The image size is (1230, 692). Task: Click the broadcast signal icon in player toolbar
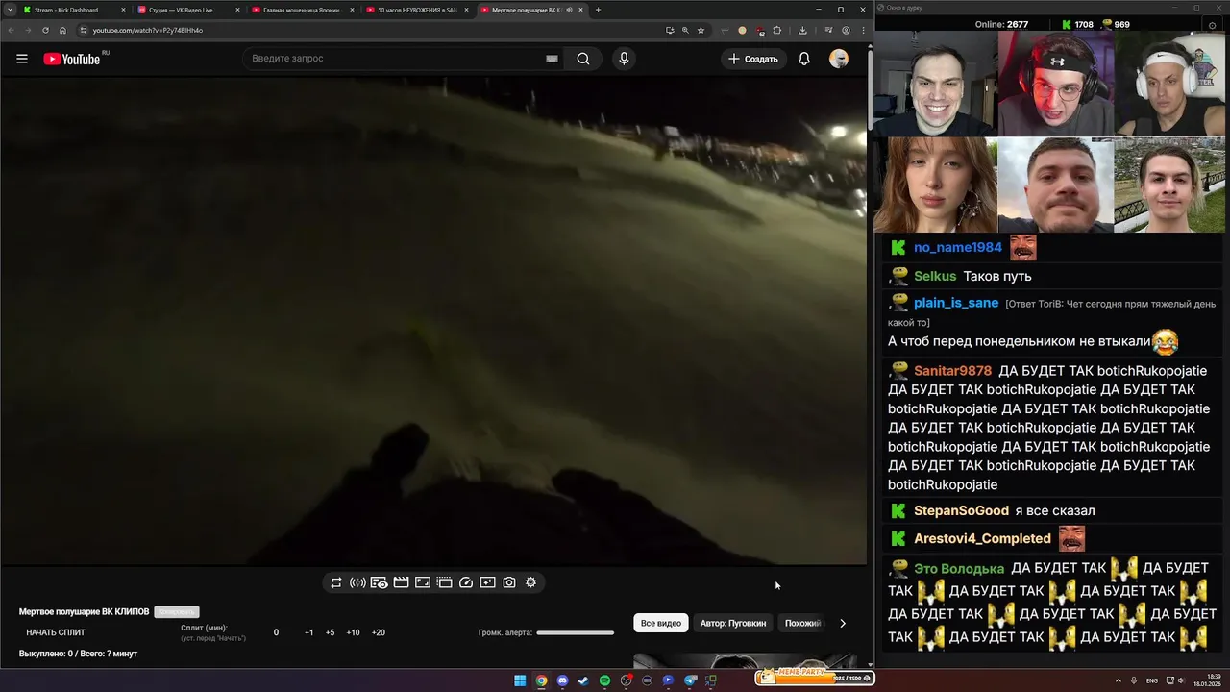point(357,582)
